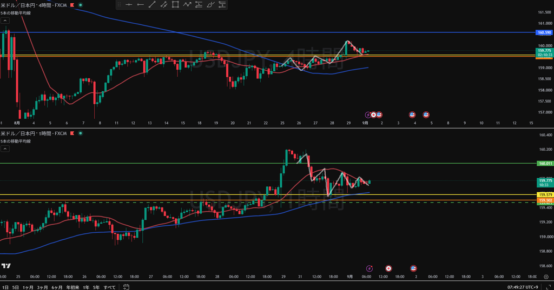Activate the zigzag path arrow tool
This screenshot has height=290, width=554.
(x=187, y=4)
